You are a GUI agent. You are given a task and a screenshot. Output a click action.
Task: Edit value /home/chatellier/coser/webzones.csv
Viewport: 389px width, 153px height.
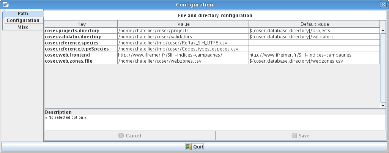pyautogui.click(x=183, y=61)
